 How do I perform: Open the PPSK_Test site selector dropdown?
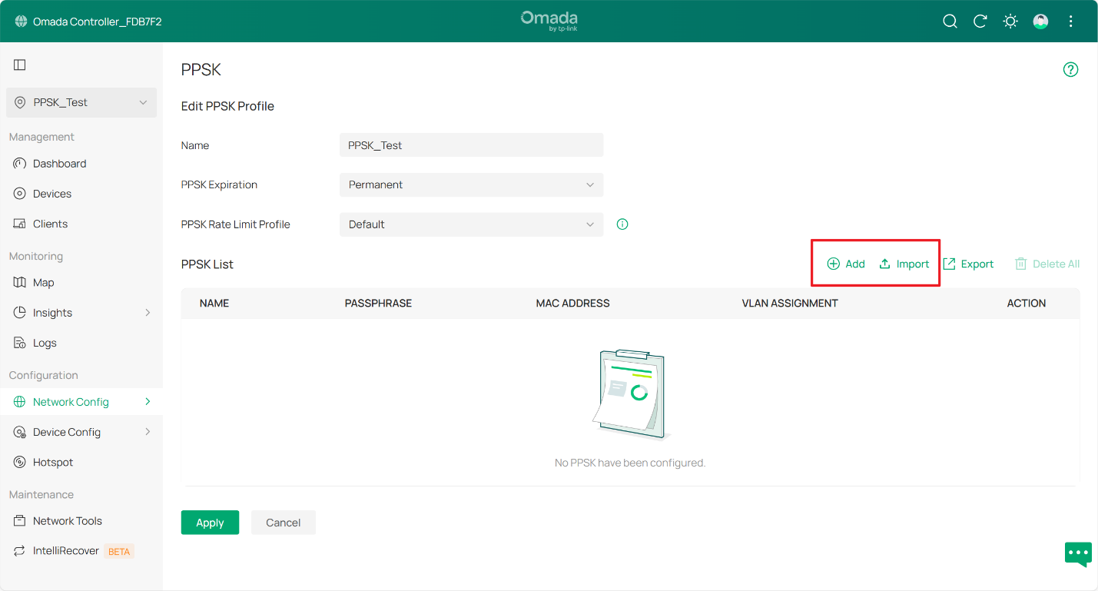click(81, 103)
